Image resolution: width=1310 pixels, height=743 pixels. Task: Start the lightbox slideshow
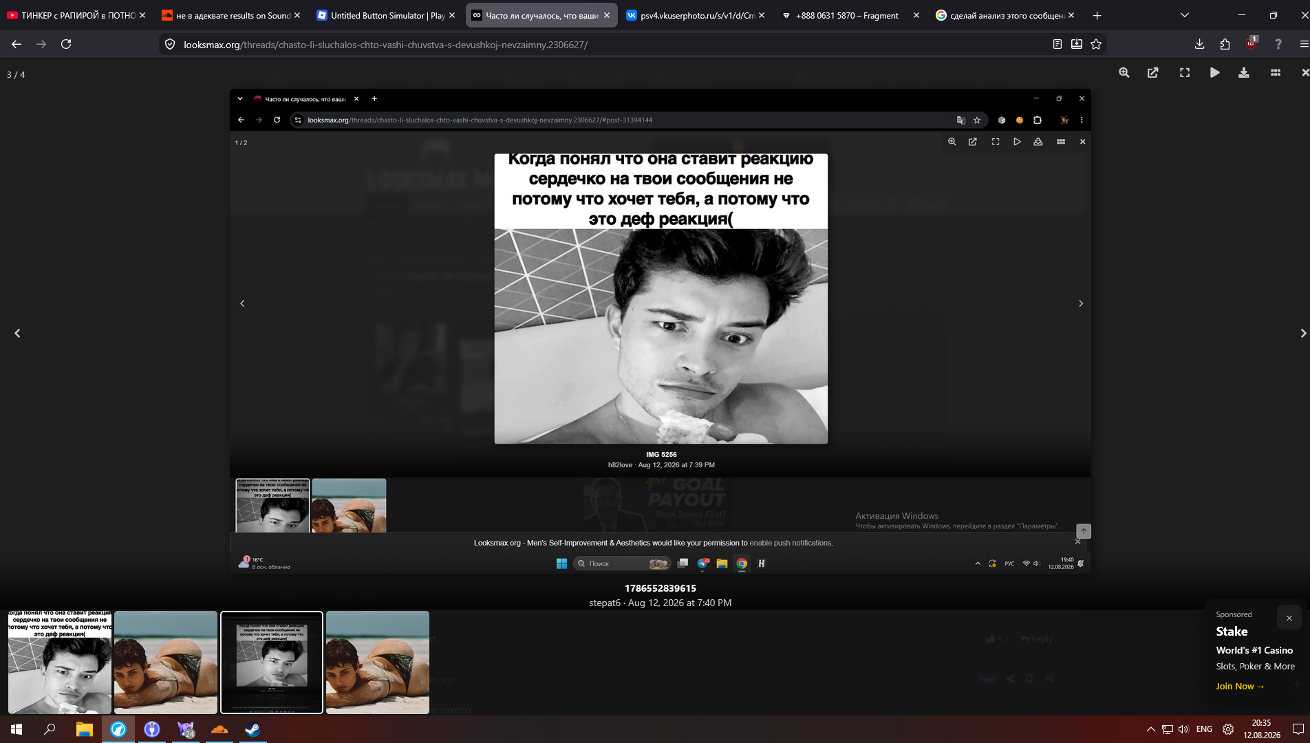(x=1215, y=73)
